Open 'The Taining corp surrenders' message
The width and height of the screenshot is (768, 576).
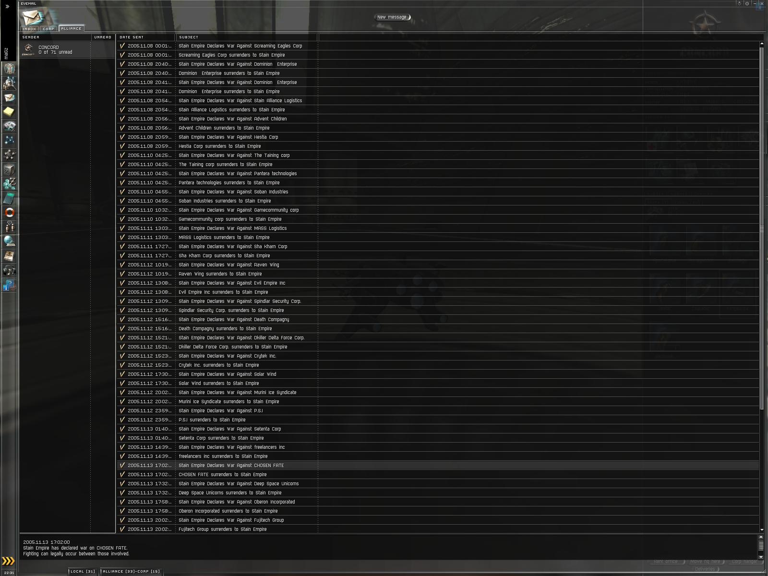[x=438, y=165]
